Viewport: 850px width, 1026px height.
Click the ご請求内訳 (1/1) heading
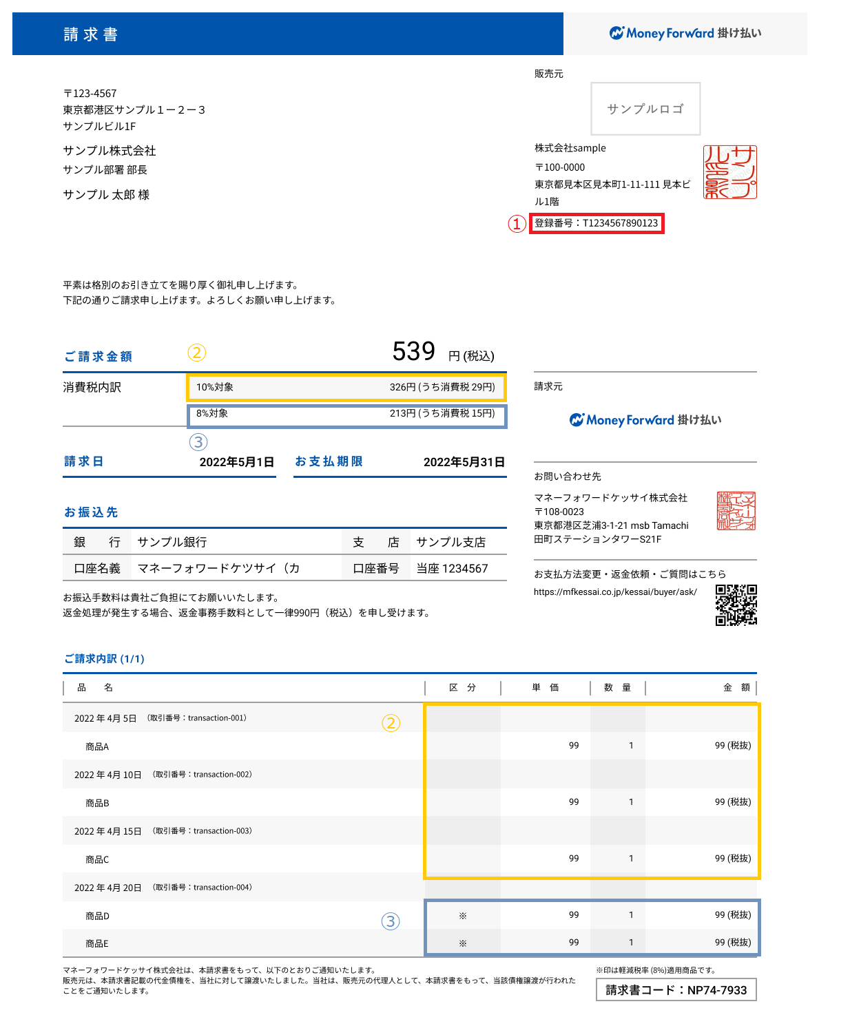tap(104, 659)
